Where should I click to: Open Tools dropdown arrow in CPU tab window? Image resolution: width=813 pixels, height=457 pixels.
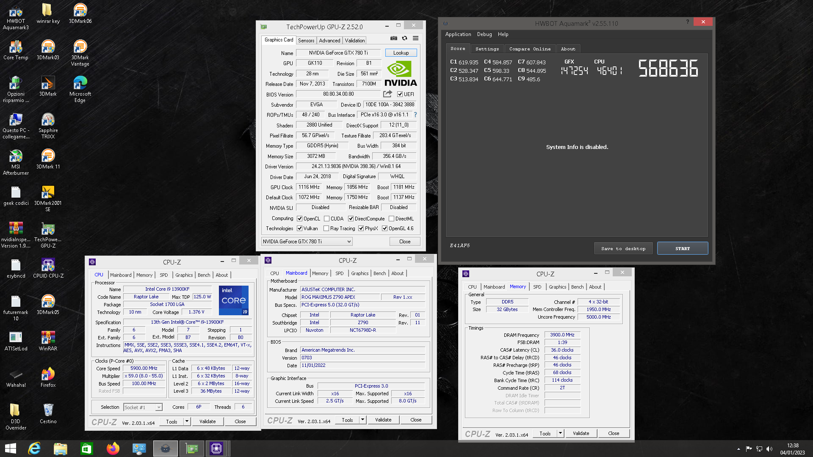tap(187, 421)
